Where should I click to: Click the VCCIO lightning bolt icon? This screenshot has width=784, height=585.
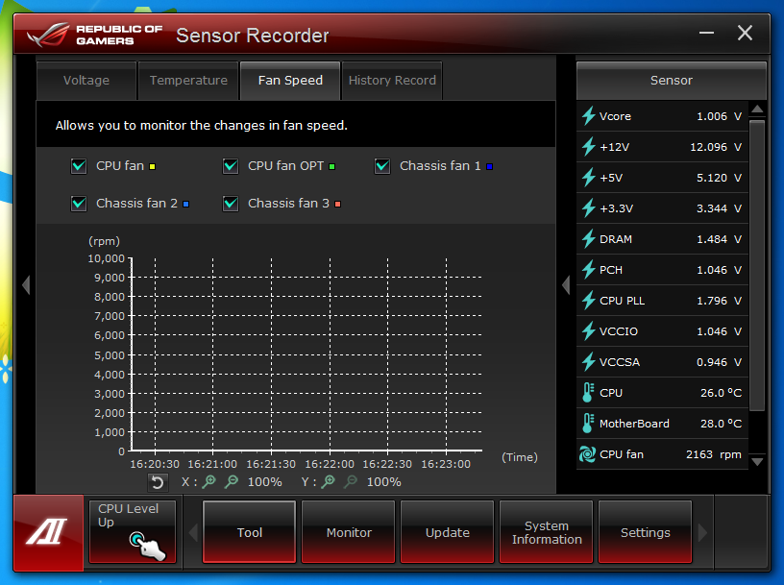click(x=589, y=331)
